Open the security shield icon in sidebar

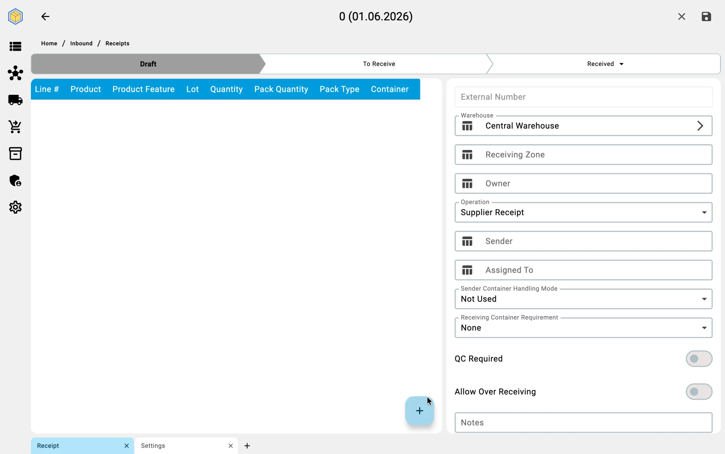(x=15, y=181)
